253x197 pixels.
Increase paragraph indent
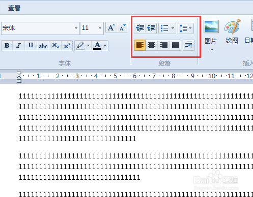(x=151, y=28)
